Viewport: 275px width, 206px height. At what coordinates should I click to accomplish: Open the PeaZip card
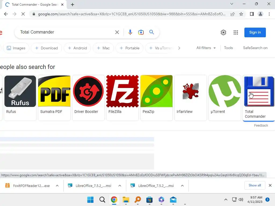[x=157, y=98]
